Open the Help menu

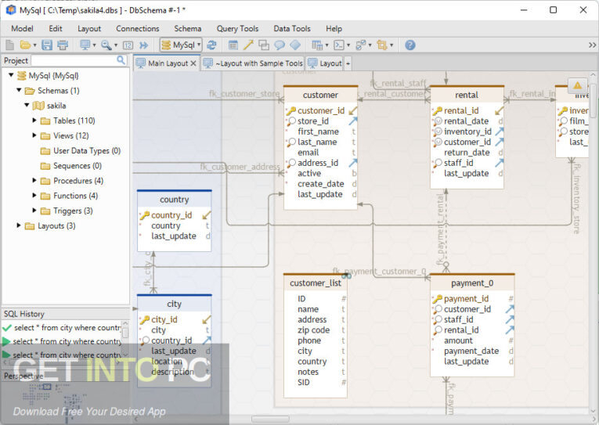click(334, 29)
